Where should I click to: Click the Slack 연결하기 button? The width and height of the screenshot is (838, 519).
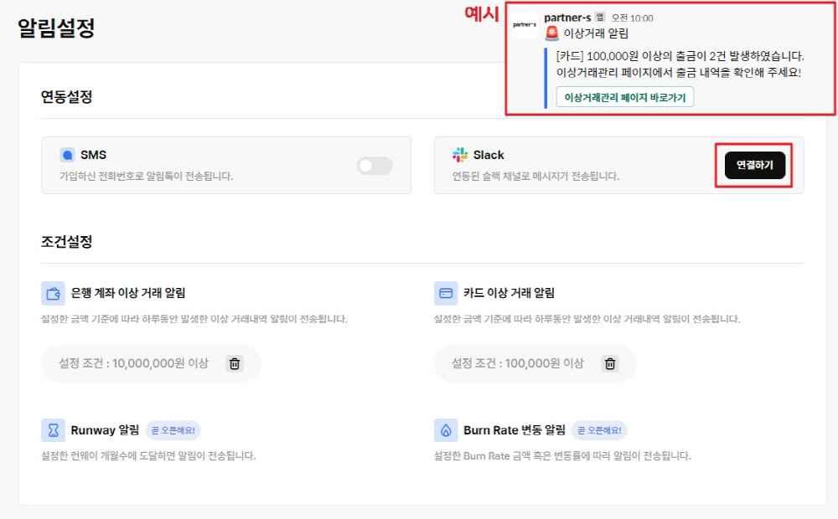coord(755,165)
